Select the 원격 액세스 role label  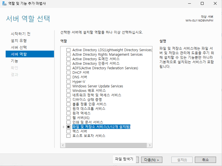(x=81, y=113)
